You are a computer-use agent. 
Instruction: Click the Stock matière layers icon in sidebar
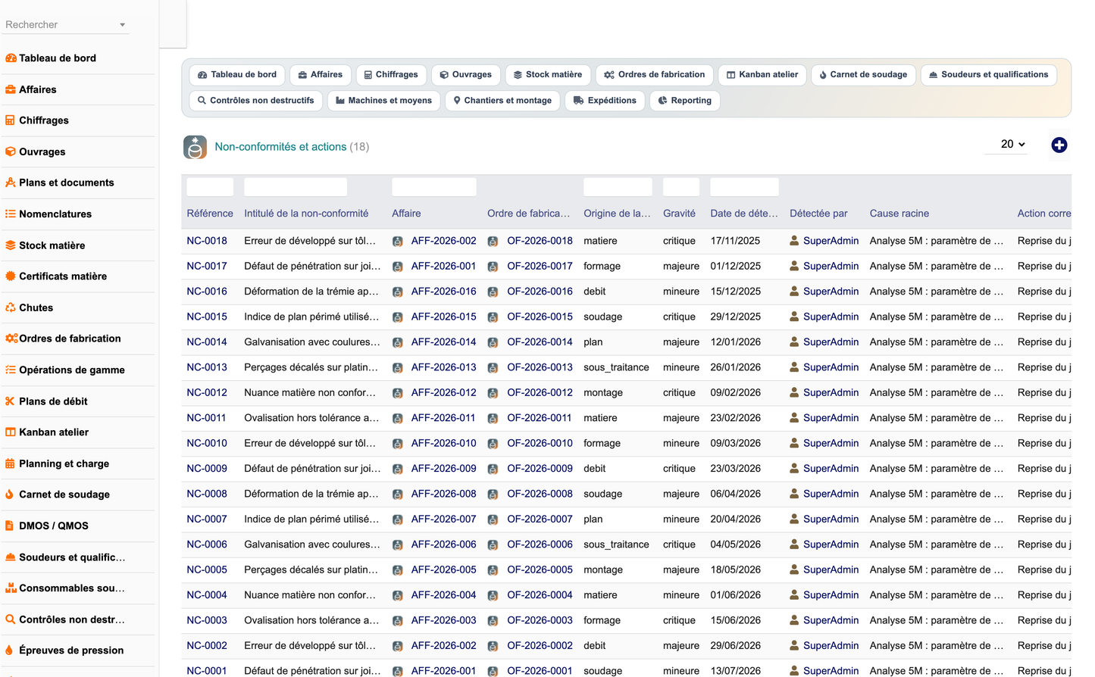tap(10, 245)
